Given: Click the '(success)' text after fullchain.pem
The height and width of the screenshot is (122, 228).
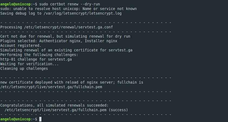Looking at the screenshot, I should click(x=118, y=110).
